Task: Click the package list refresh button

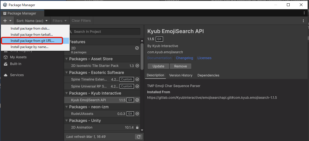Action: point(139,137)
